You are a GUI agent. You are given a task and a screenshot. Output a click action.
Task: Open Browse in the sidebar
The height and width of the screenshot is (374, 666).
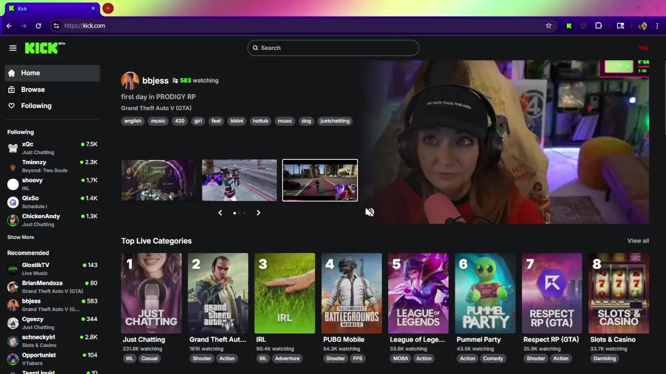pyautogui.click(x=52, y=89)
